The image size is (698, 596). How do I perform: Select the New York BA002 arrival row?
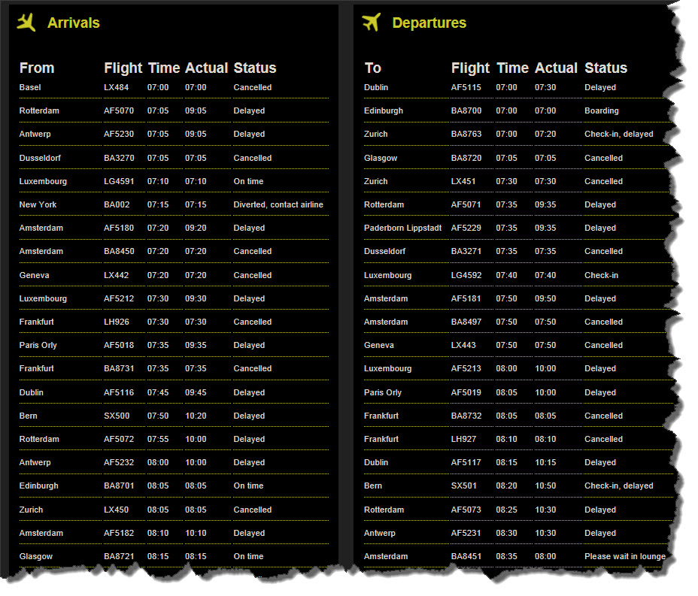[x=174, y=204]
